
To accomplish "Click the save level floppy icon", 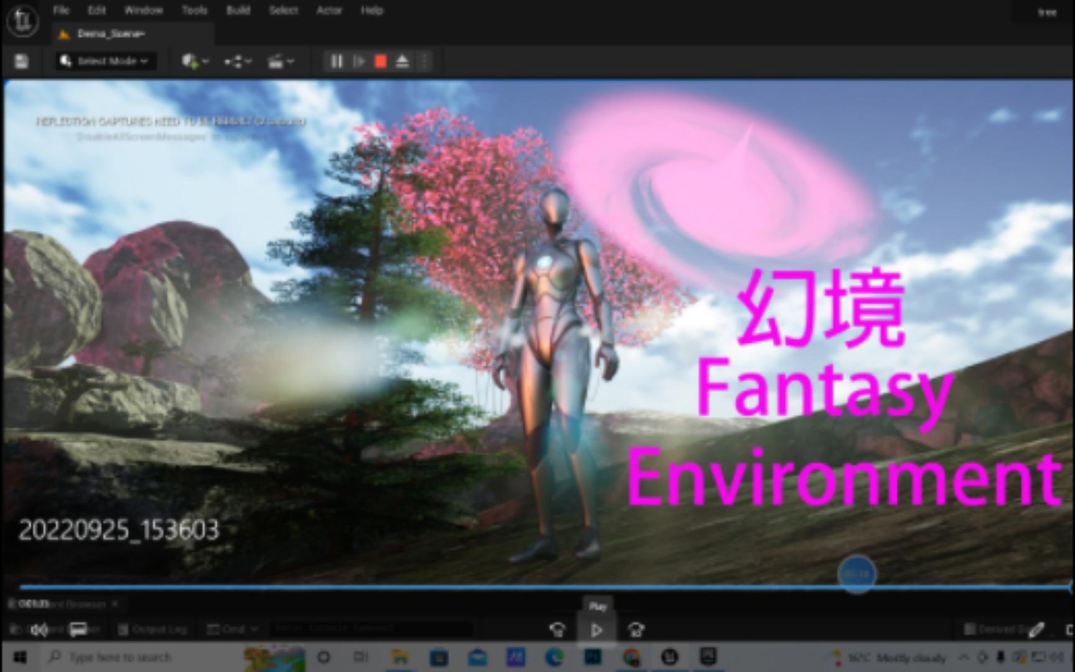I will [21, 61].
